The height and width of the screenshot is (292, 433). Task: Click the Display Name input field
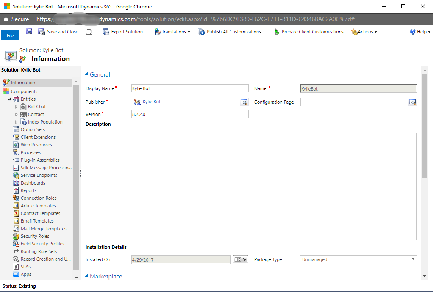[190, 88]
